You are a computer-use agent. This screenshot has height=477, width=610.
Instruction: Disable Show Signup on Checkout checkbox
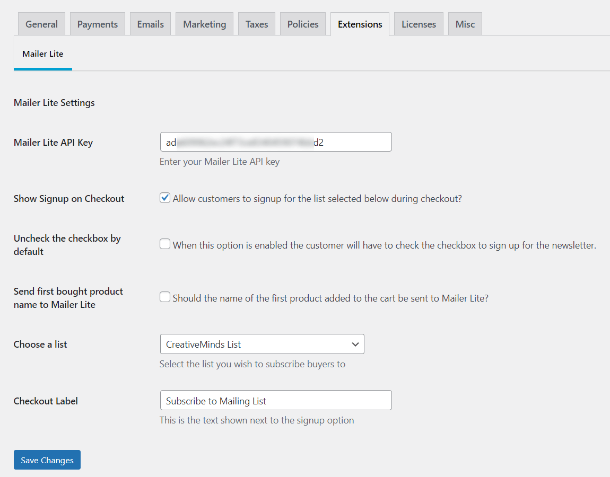click(x=165, y=198)
